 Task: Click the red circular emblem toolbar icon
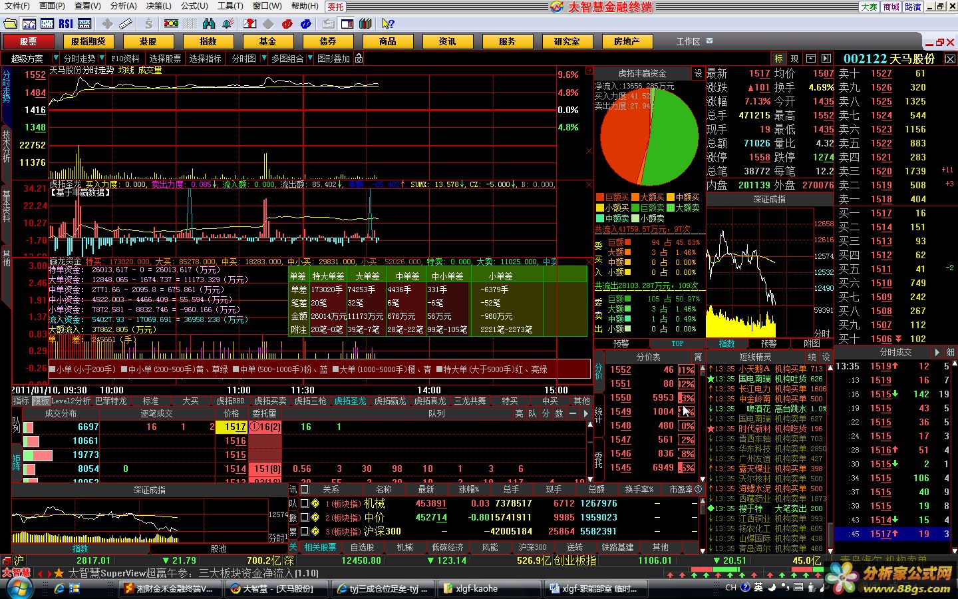point(287,24)
